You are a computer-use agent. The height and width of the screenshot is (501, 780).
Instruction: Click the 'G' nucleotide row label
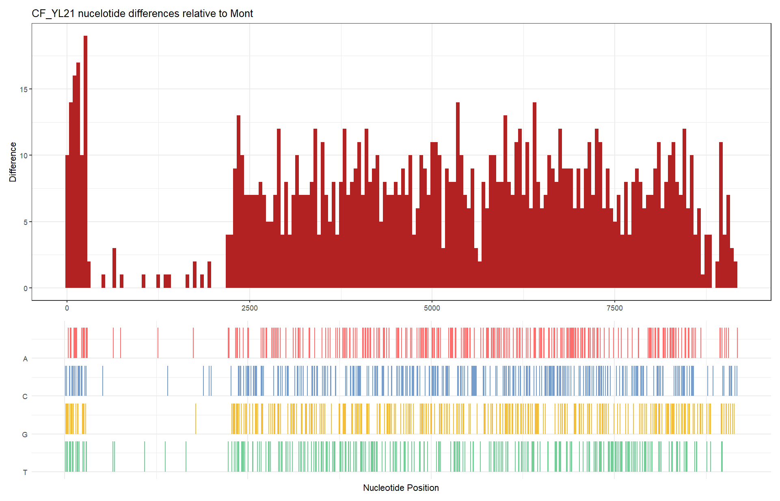[25, 435]
